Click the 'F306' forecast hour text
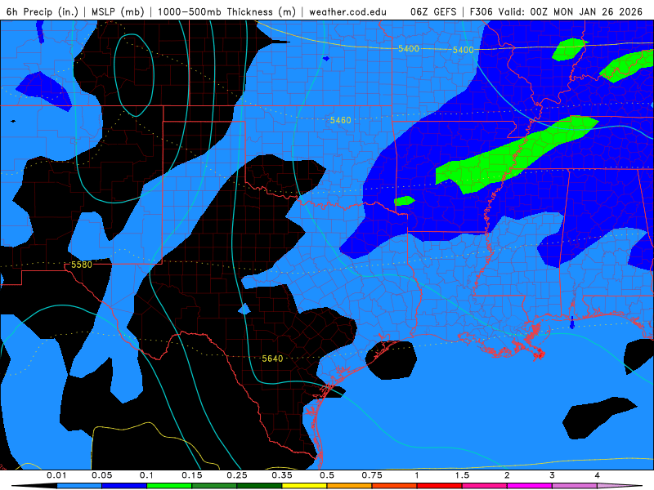 [481, 11]
